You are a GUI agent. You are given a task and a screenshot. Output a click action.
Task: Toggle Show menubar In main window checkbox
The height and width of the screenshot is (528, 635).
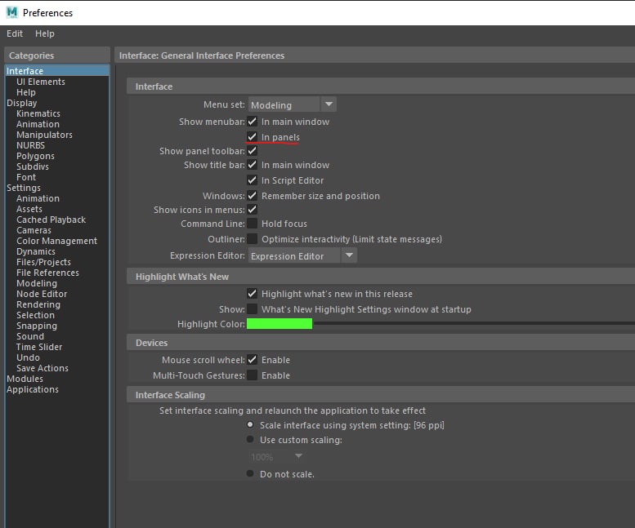point(252,122)
